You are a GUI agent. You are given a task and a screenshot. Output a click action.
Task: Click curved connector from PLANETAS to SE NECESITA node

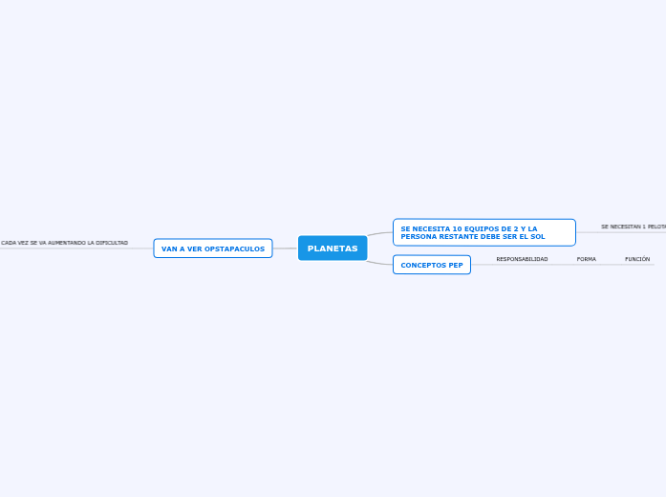[380, 233]
